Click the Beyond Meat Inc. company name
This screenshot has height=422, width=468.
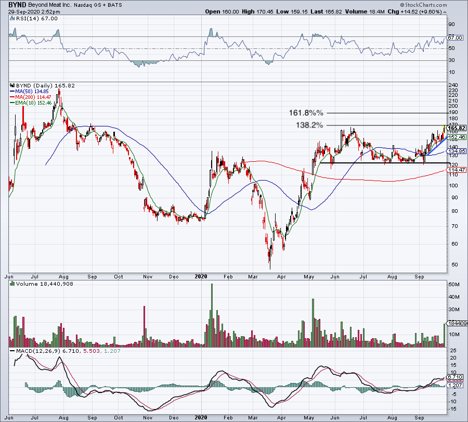[x=49, y=5]
